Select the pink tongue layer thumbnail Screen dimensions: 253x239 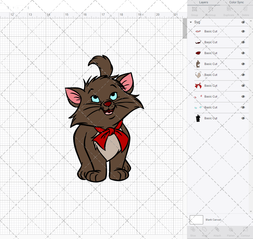198,31
